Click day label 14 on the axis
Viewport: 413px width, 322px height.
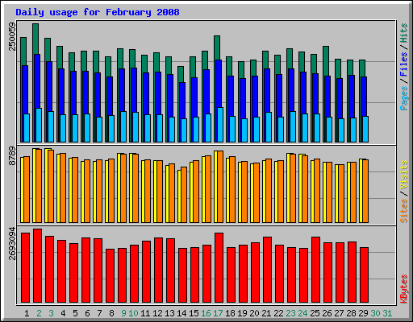point(181,313)
